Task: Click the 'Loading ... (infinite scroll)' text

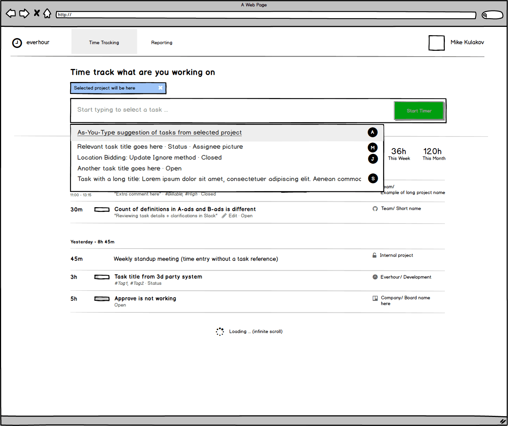Action: (256, 331)
